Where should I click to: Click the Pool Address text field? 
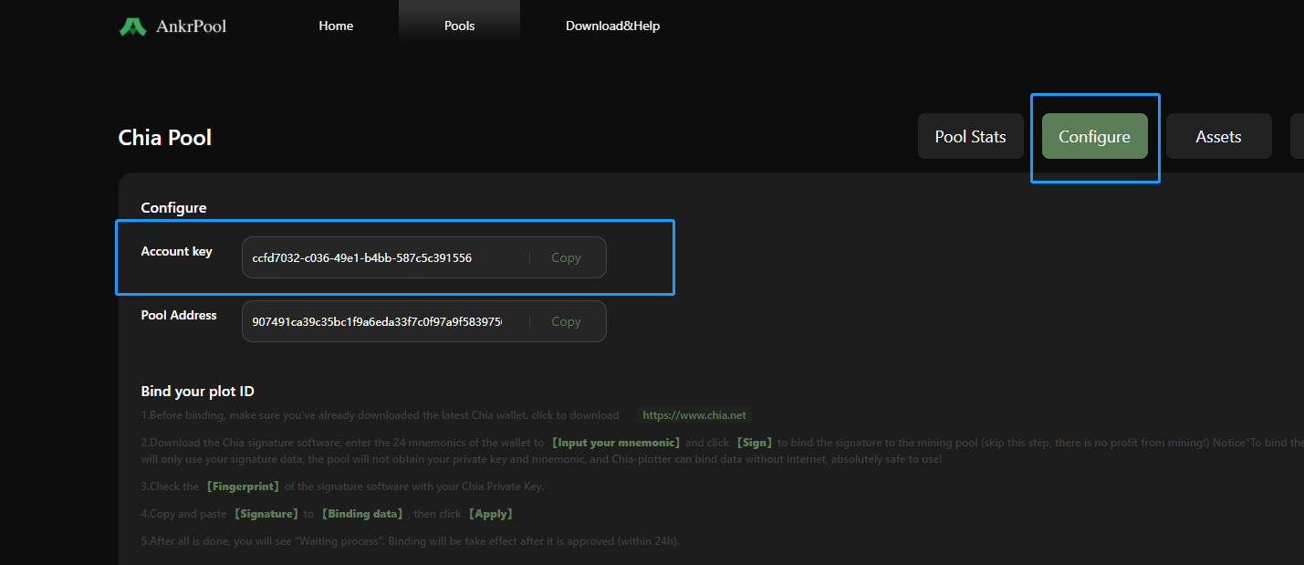pyautogui.click(x=424, y=321)
